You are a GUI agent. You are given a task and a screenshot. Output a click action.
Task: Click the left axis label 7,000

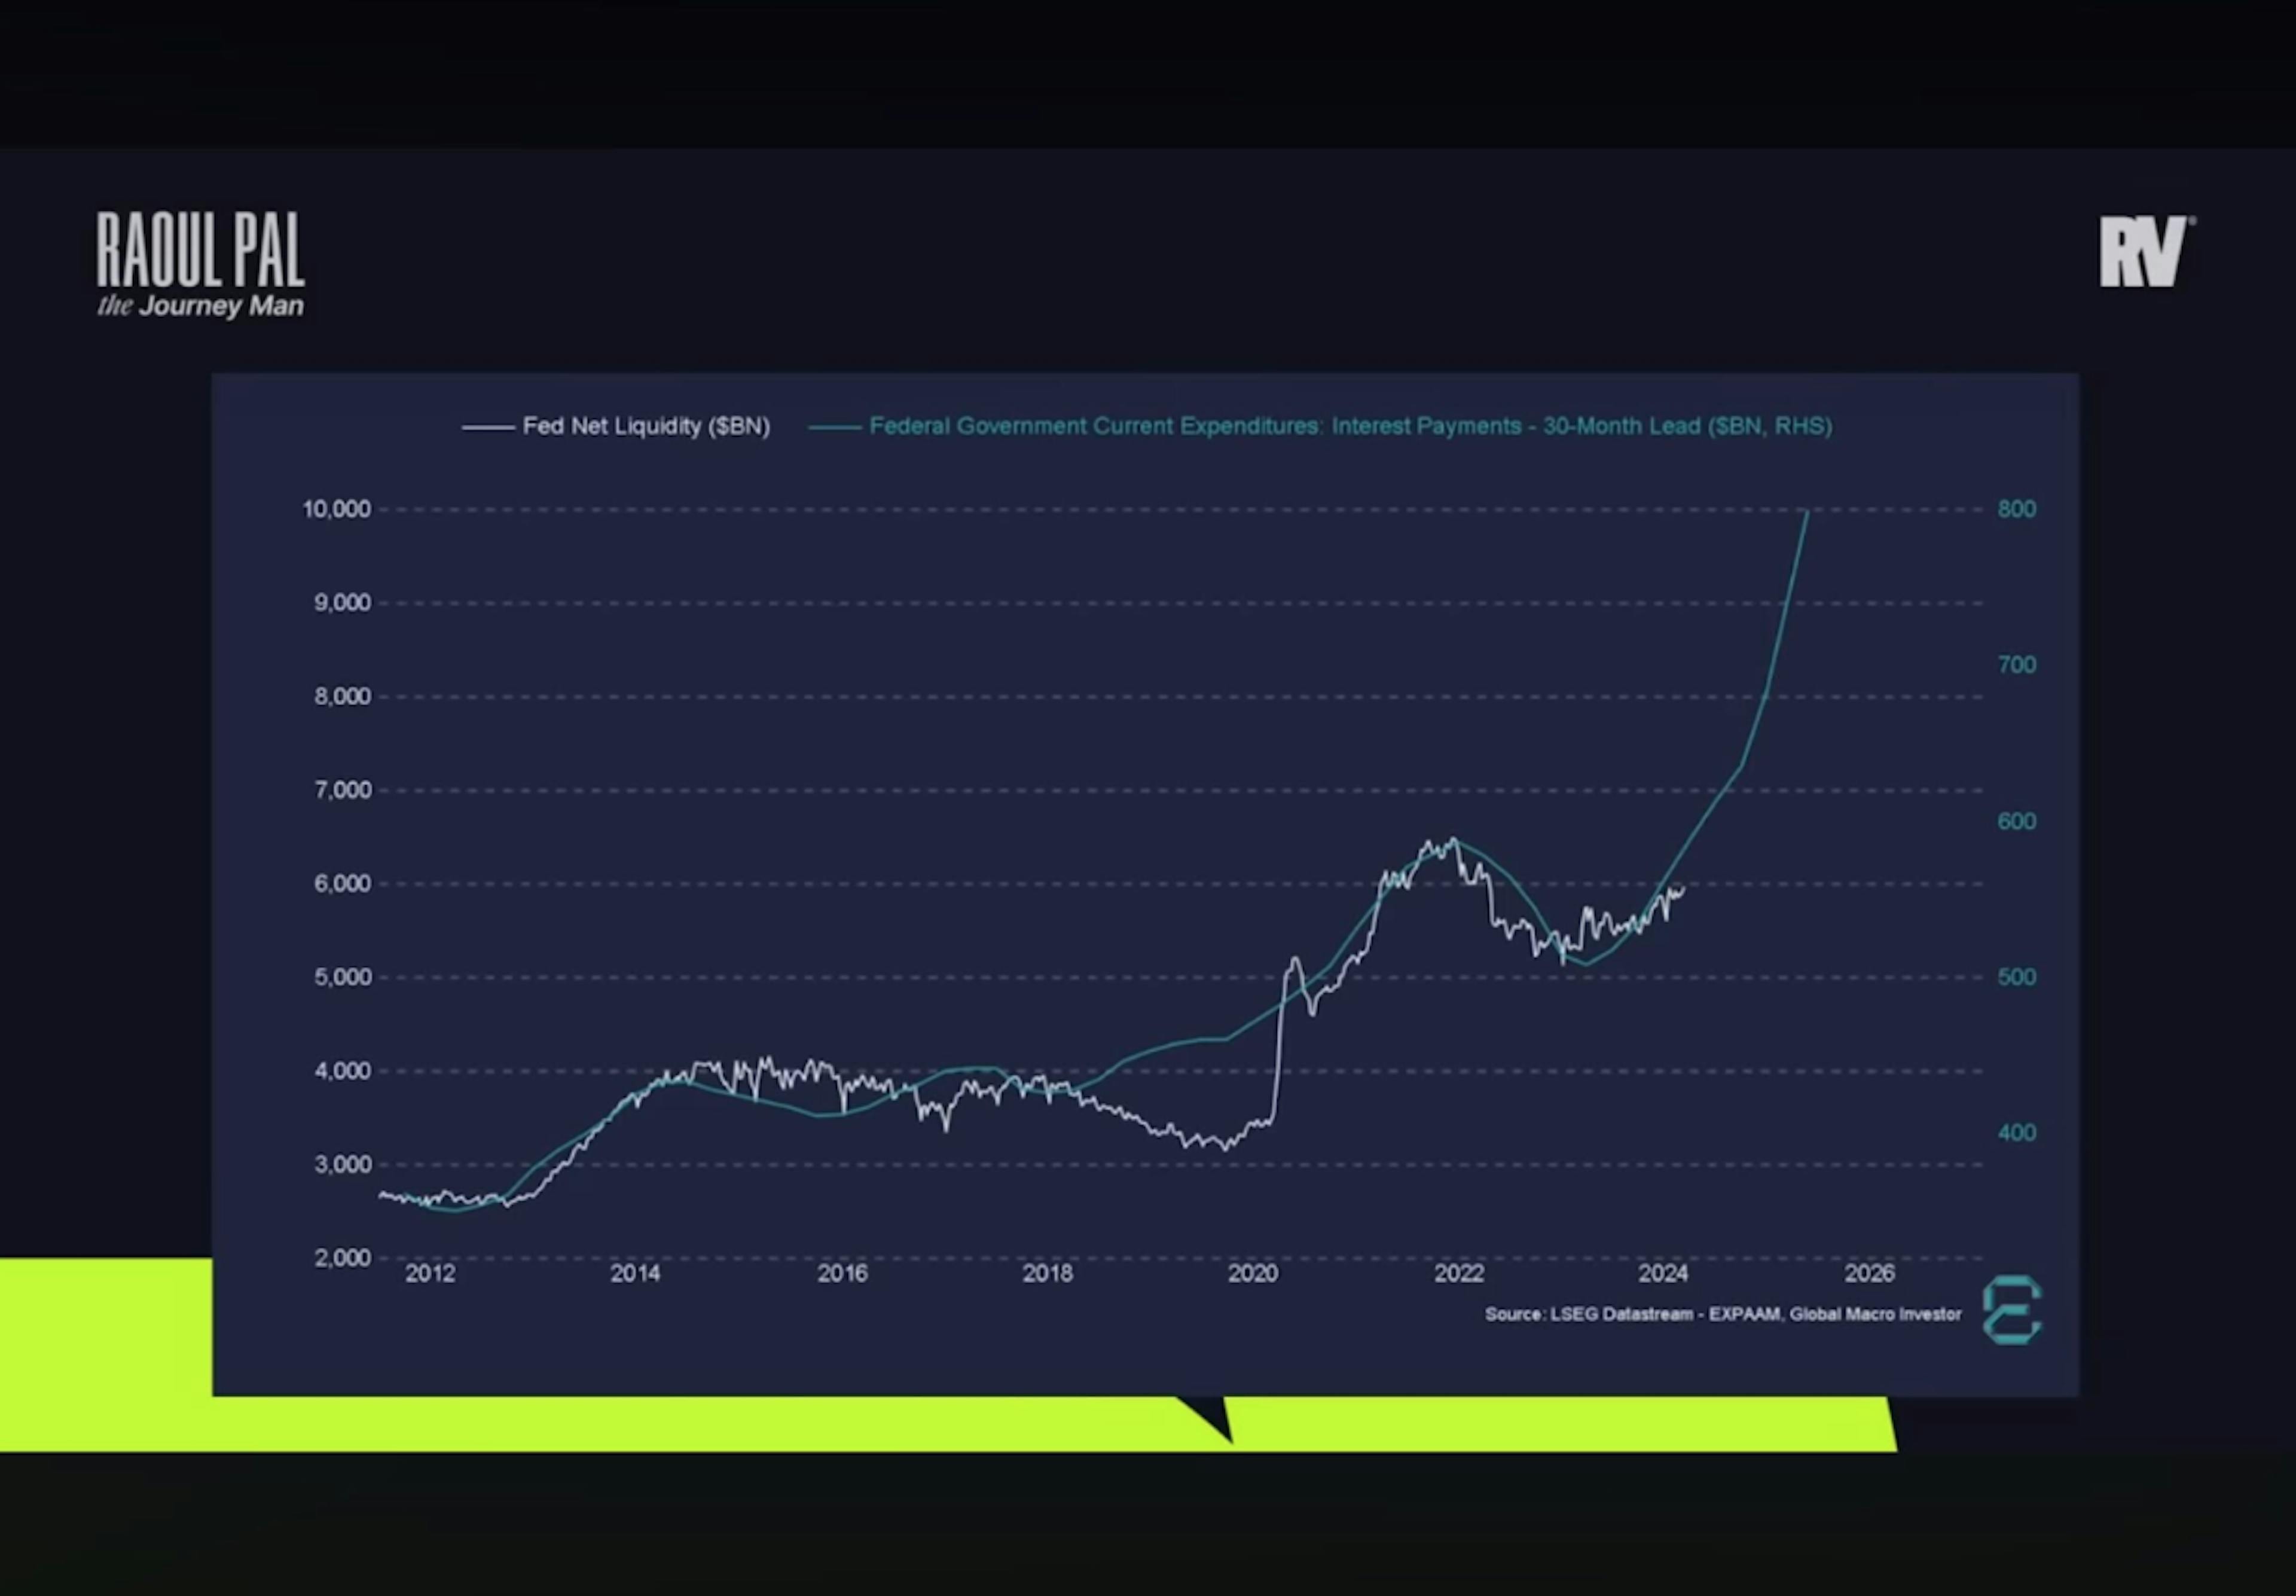pos(342,790)
